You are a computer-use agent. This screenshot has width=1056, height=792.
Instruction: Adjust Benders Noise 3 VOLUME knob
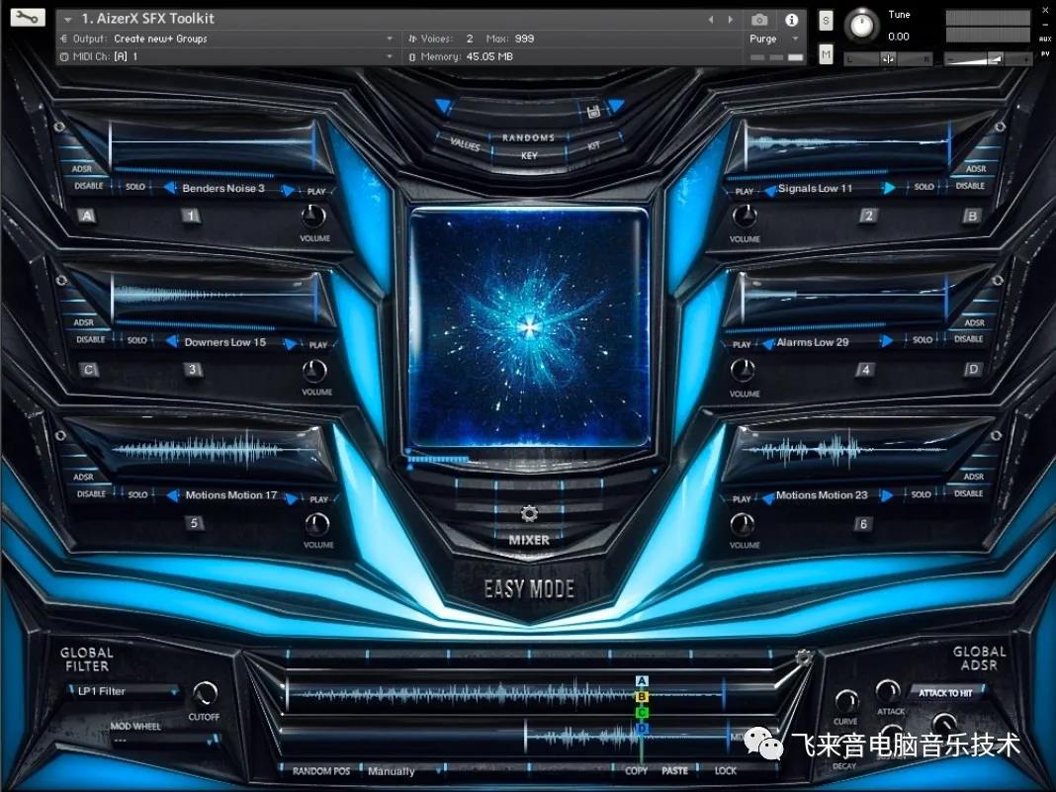pos(312,217)
